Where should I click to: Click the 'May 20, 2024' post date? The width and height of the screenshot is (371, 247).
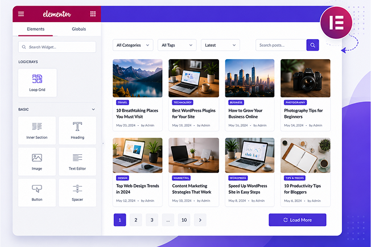(x=126, y=125)
